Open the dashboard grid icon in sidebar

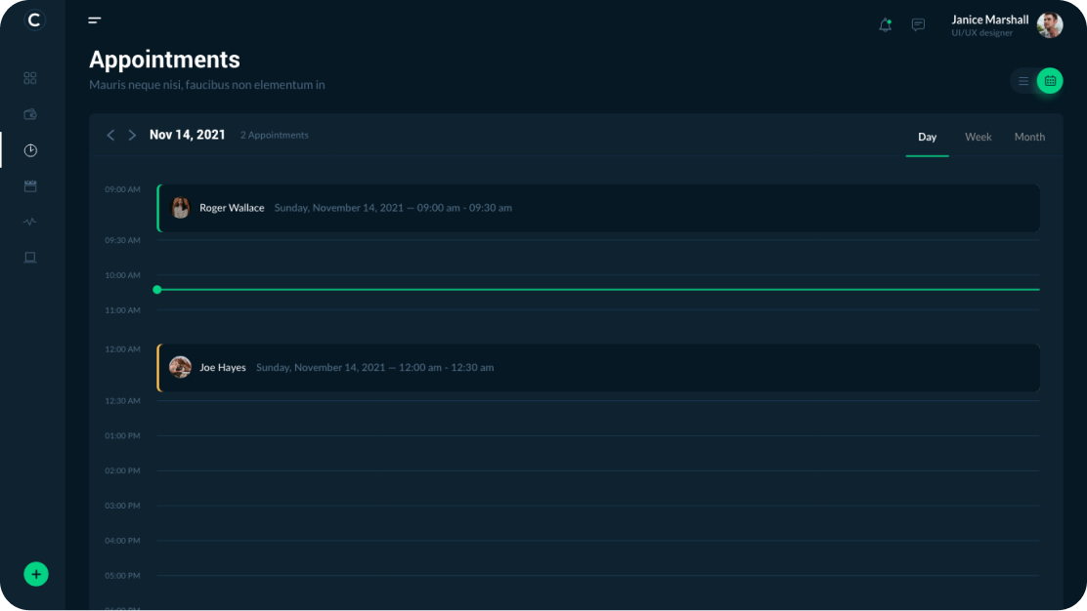tap(30, 78)
